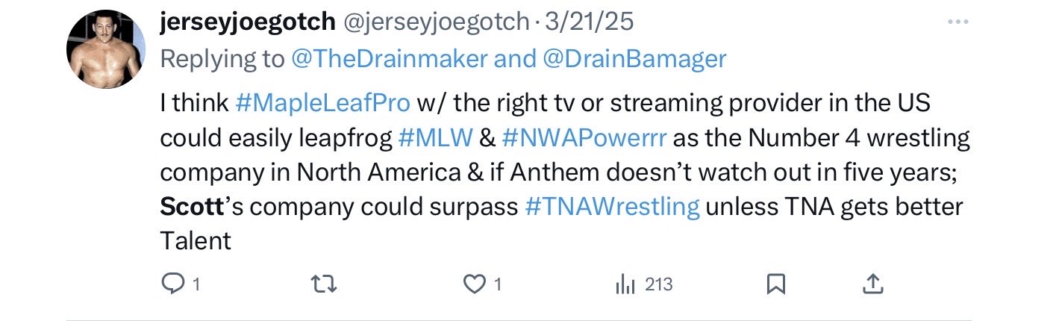
Task: Click the like count beside the heart
Action: point(498,284)
